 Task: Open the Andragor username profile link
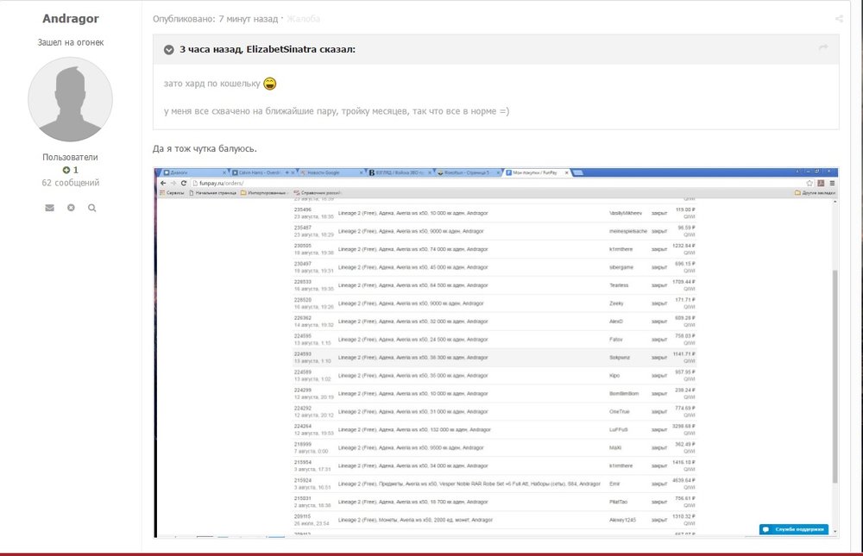pos(71,18)
